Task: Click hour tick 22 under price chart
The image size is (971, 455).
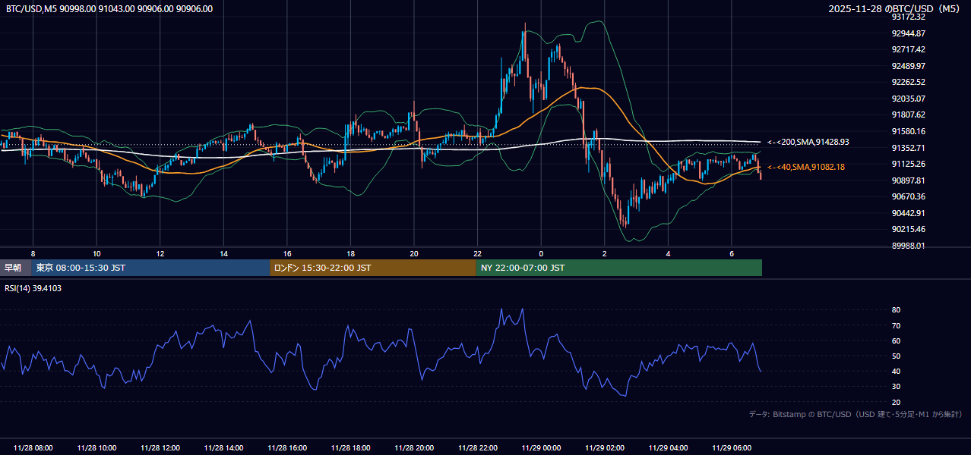Action: pos(477,253)
